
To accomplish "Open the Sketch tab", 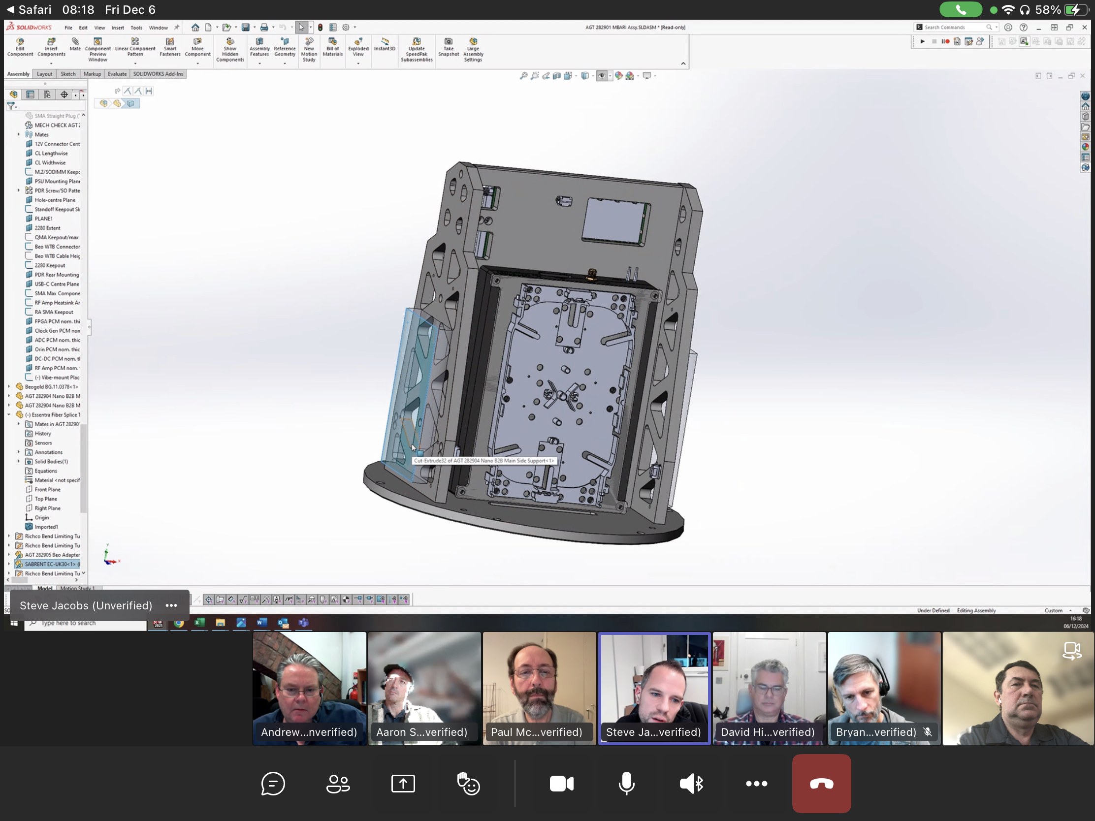I will tap(68, 74).
